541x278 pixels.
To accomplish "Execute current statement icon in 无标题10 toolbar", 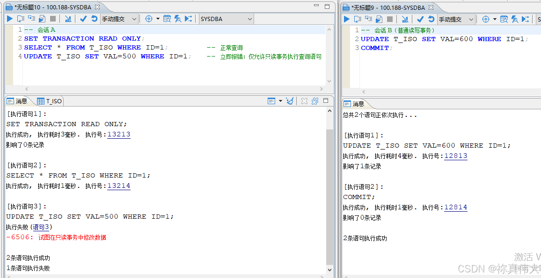I will click(21, 19).
